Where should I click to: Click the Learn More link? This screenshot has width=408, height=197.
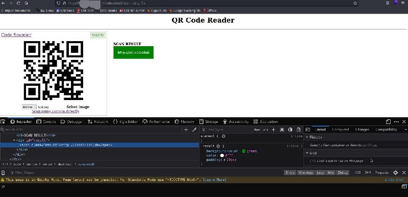tap(215, 180)
